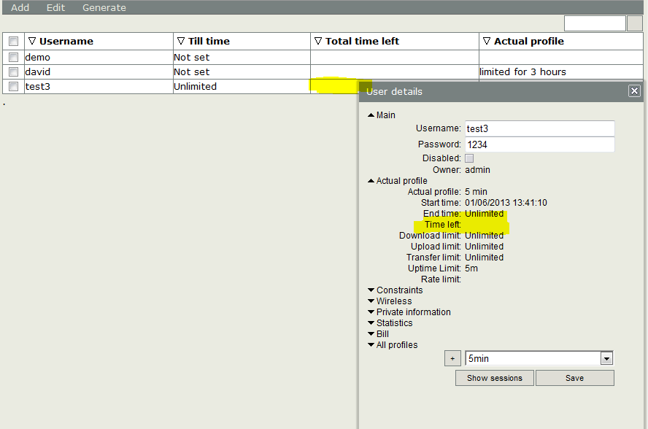
Task: Expand the Private information section
Action: (x=409, y=312)
